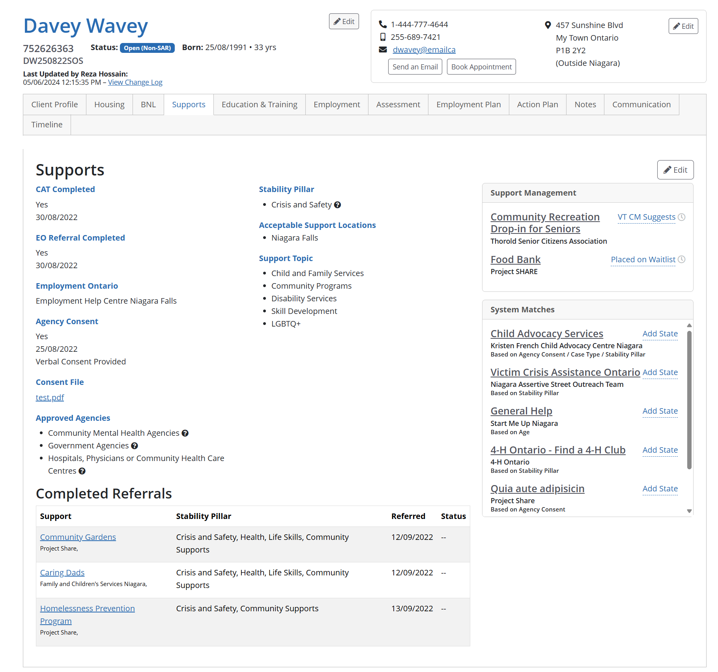
Task: Open the View Change Log link
Action: tap(135, 82)
